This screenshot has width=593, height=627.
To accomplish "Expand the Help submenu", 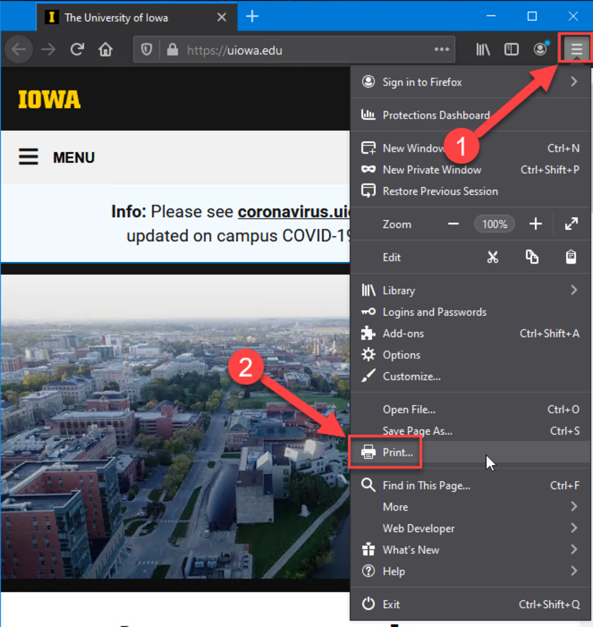I will pos(394,571).
